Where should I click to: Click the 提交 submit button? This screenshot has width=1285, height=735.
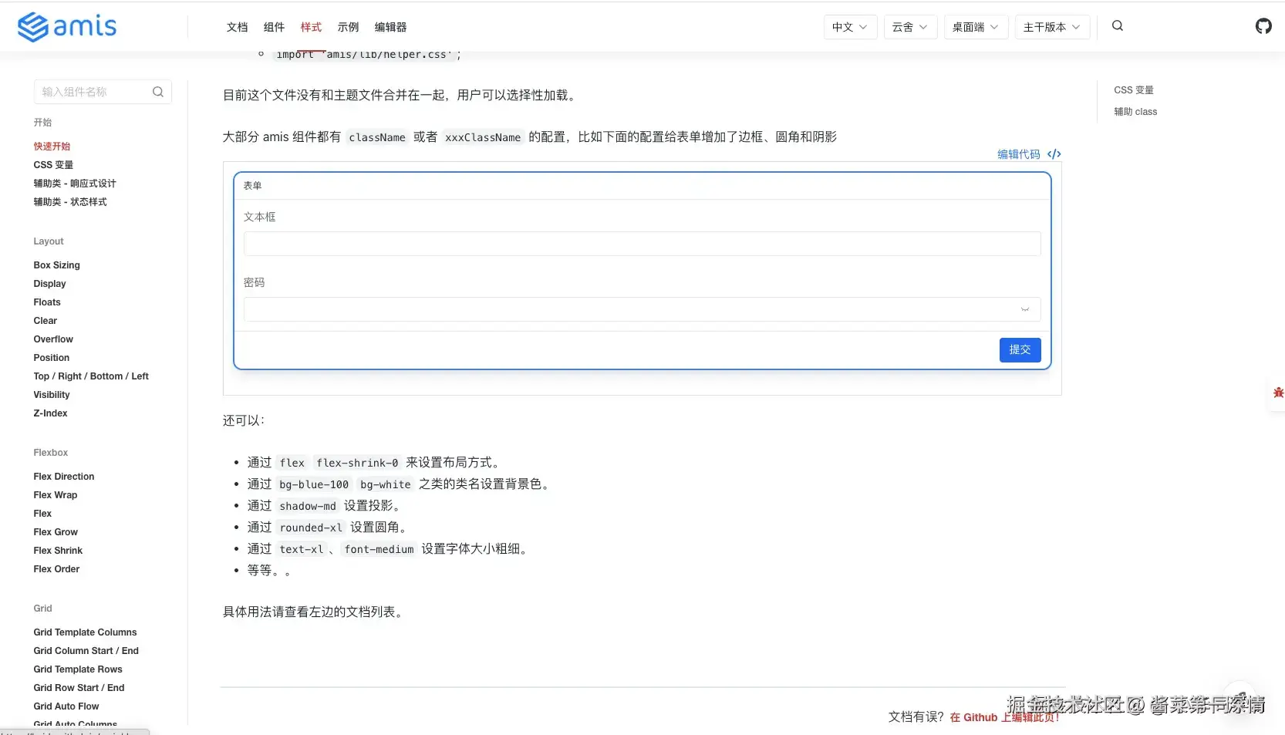click(x=1020, y=350)
